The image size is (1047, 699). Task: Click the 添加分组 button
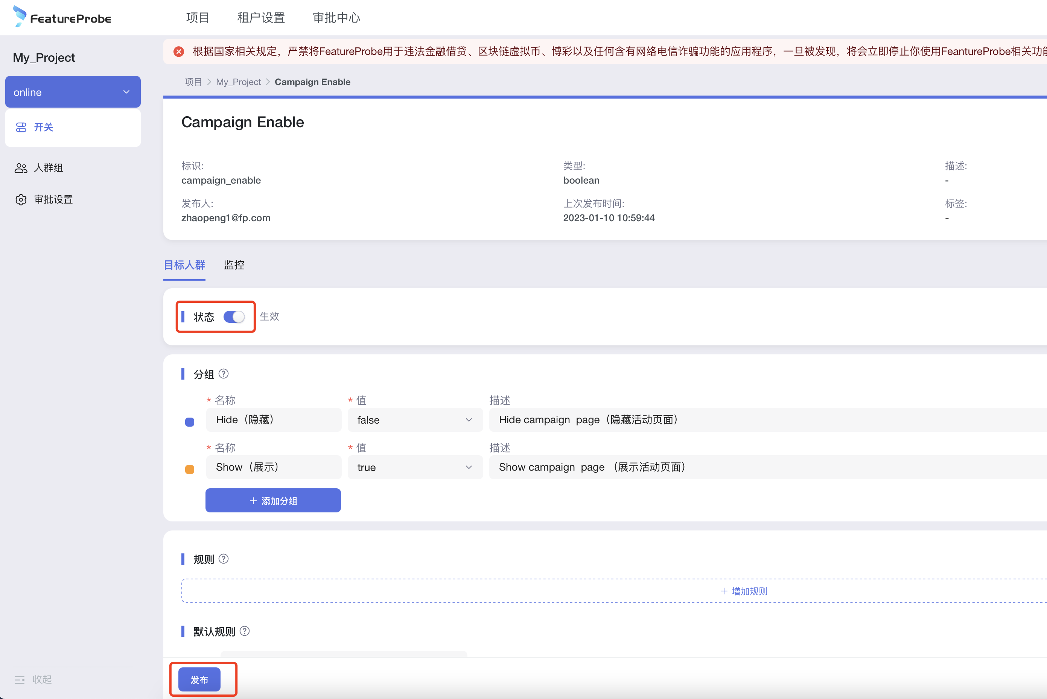[x=273, y=501]
